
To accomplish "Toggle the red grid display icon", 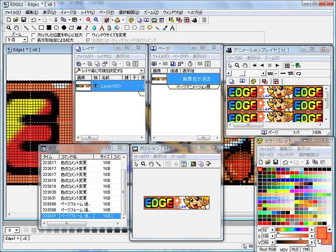I will pos(106,20).
